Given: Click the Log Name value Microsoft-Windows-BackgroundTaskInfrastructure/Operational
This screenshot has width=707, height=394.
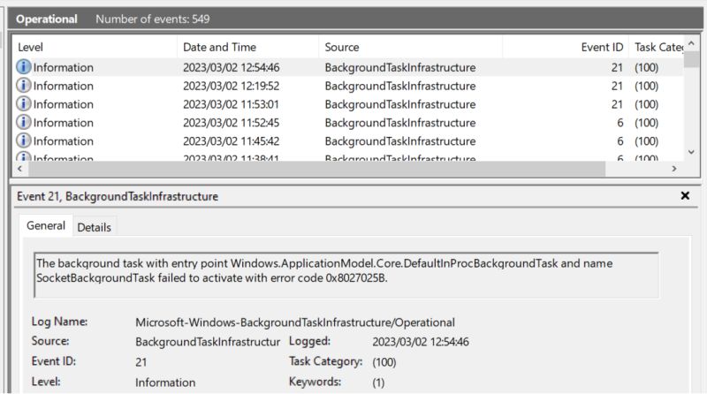Looking at the screenshot, I should (x=295, y=322).
